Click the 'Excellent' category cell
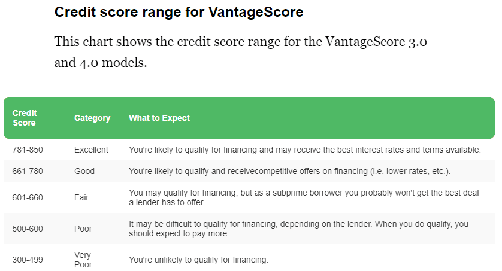Viewport: 502px width, 271px height. 91,150
